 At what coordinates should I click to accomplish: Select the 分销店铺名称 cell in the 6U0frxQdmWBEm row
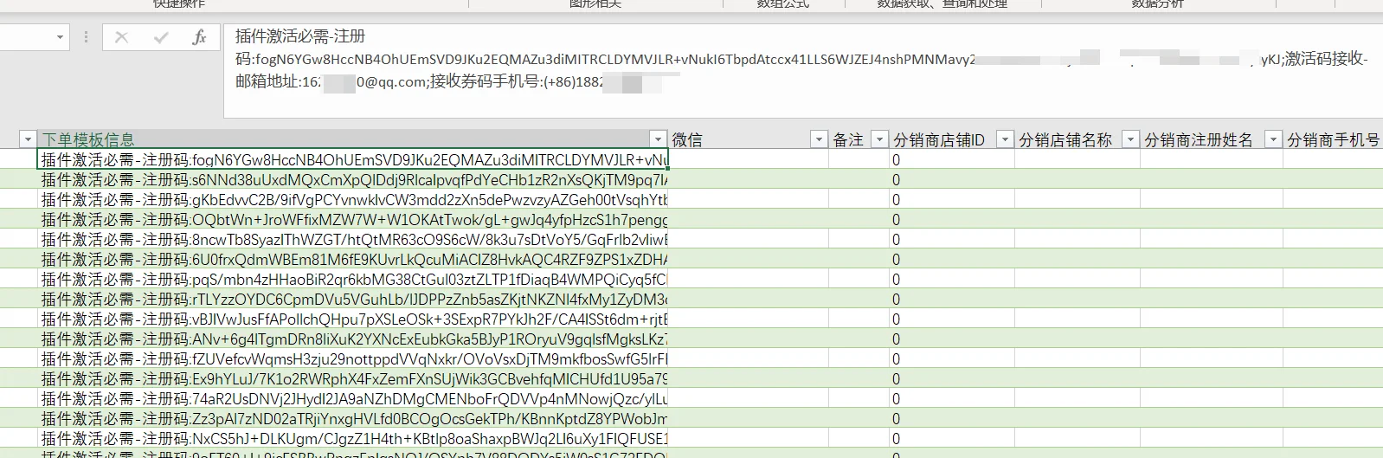click(x=1077, y=259)
